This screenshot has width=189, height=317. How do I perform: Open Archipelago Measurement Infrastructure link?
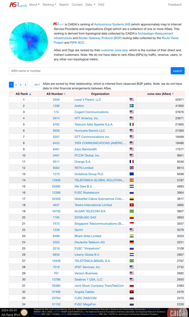point(155,34)
